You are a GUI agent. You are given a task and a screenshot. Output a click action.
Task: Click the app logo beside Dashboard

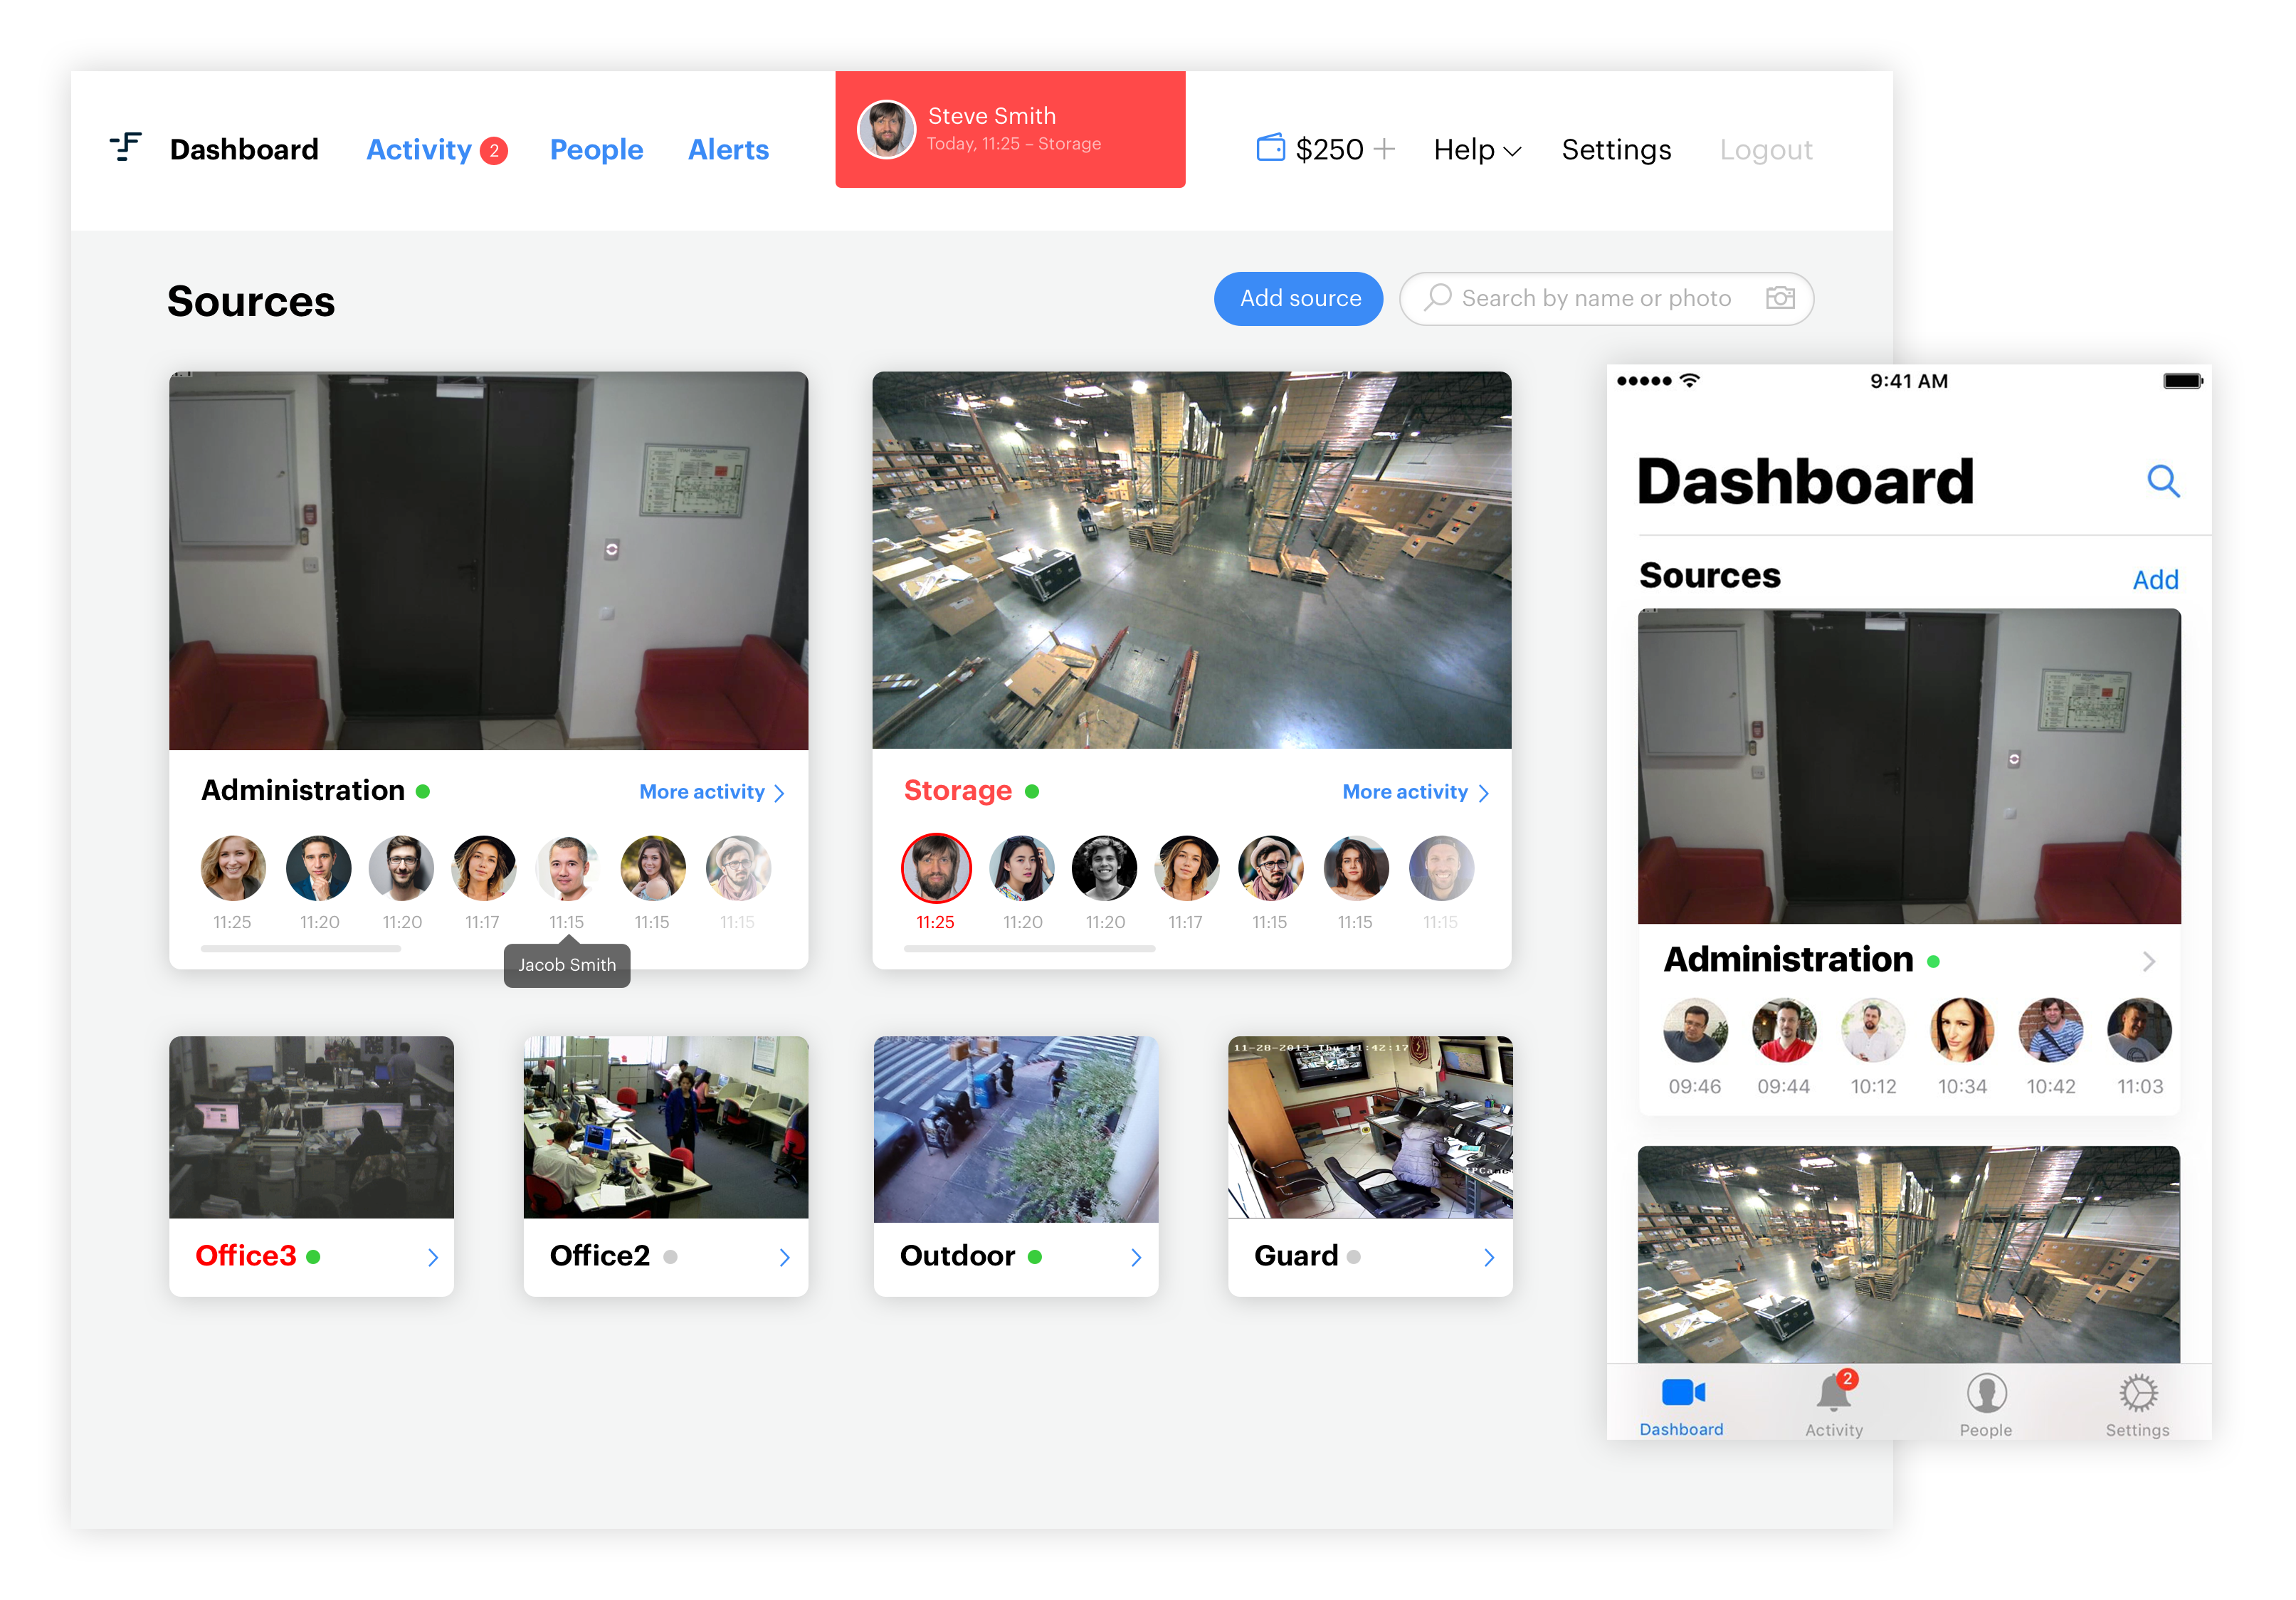point(126,147)
